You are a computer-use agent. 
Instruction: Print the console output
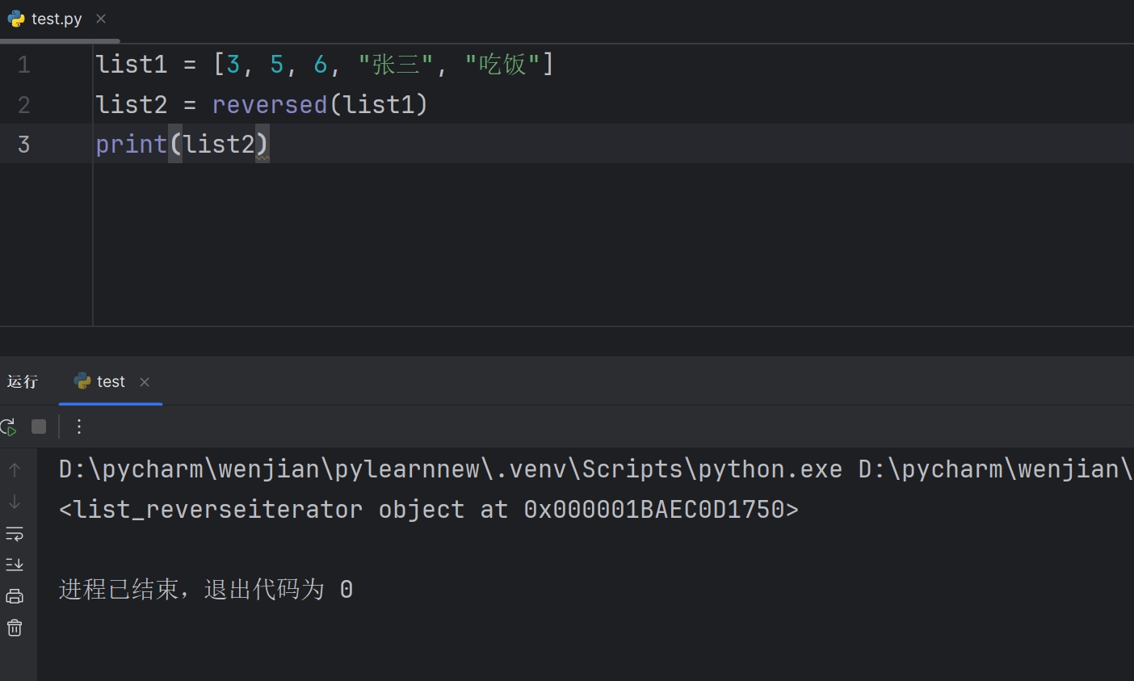pos(15,597)
